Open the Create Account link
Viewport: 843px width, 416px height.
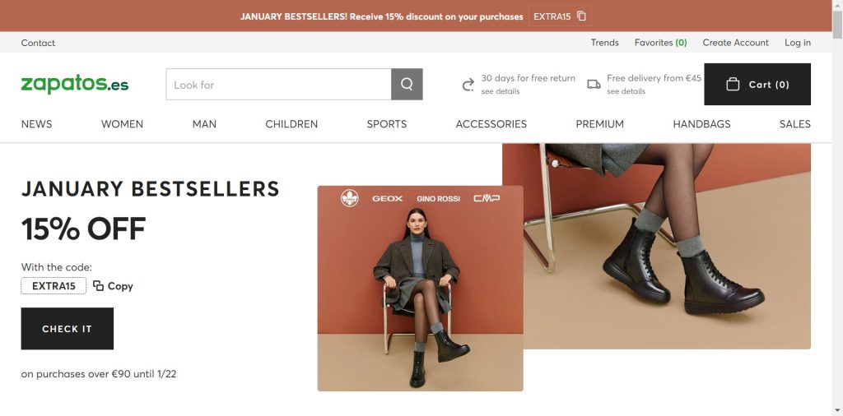click(735, 43)
